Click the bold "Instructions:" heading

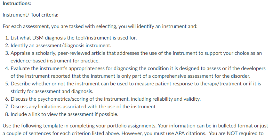click(x=17, y=3)
